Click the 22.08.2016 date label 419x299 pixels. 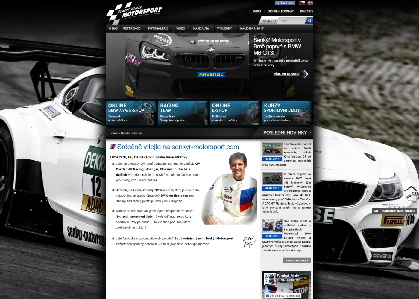tap(272, 236)
